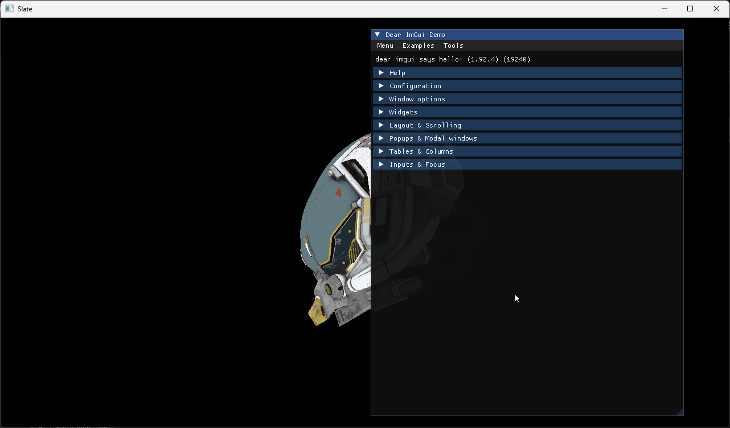Click the arrow icon beside Configuration

tap(382, 86)
